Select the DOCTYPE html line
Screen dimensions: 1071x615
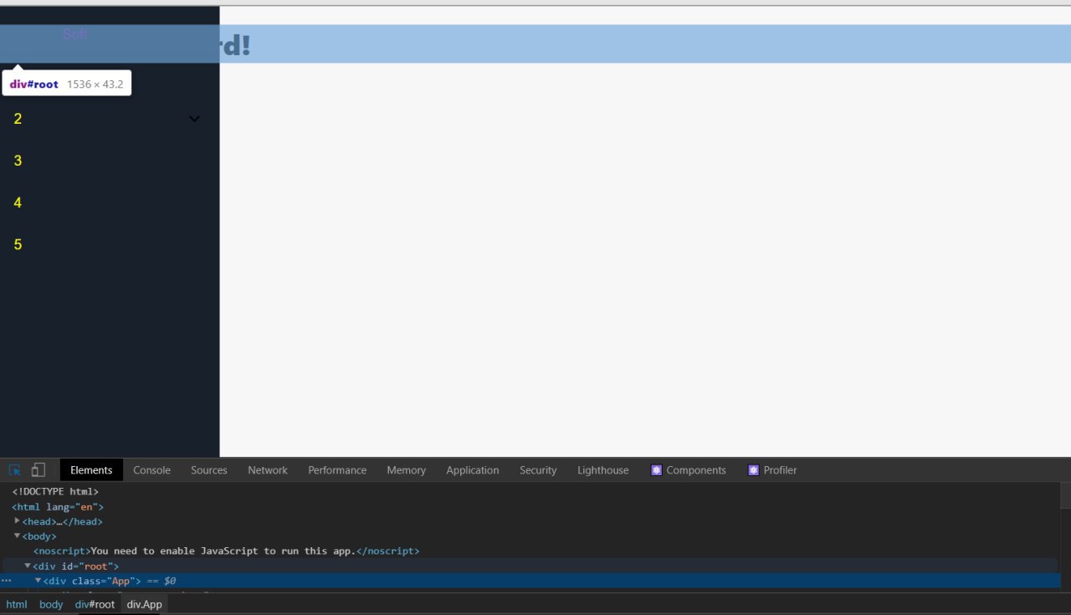click(x=55, y=491)
